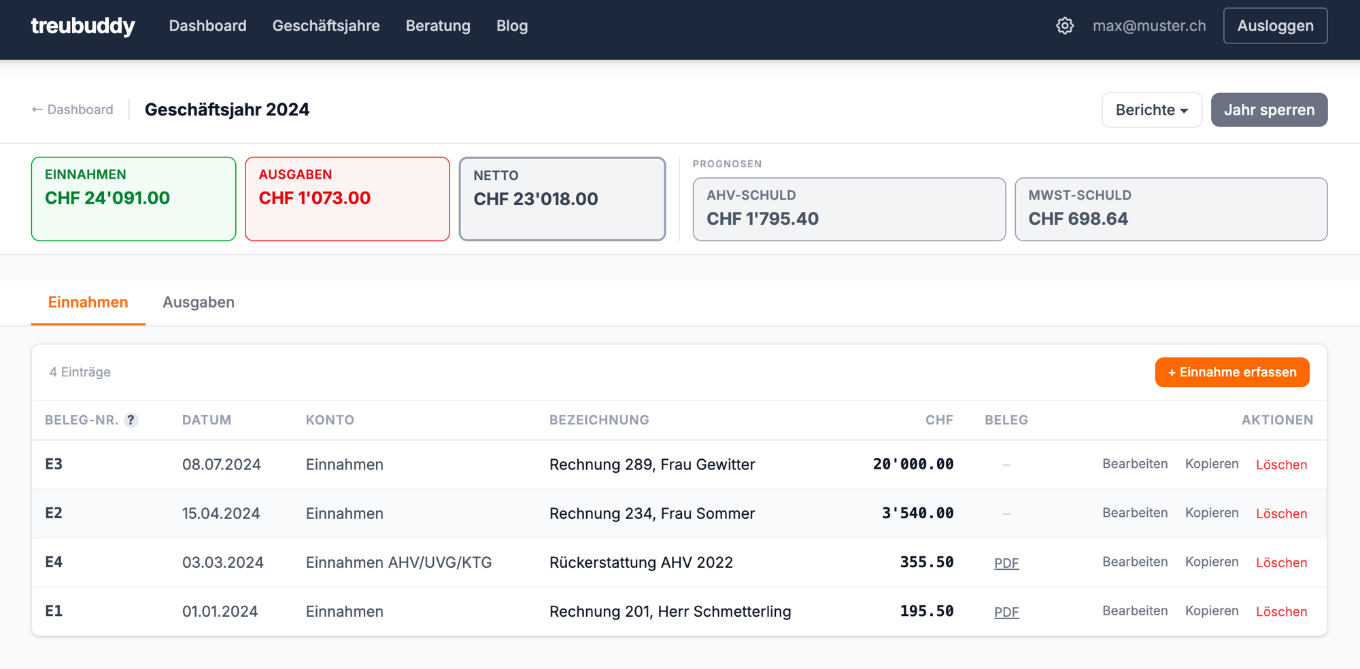Open the Berichte dropdown
Screen dimensions: 1360x669
click(1152, 110)
